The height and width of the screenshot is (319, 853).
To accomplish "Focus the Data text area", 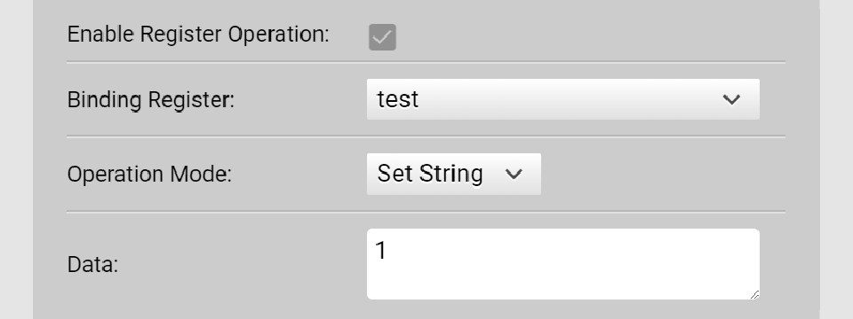I will pos(563,264).
